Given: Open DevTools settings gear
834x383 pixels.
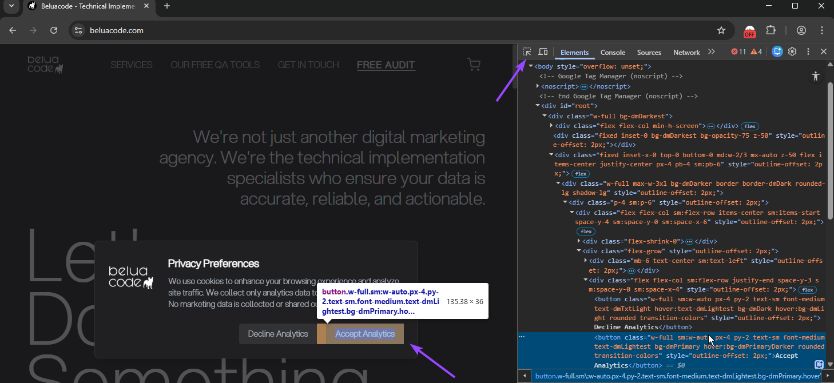Looking at the screenshot, I should pyautogui.click(x=792, y=51).
